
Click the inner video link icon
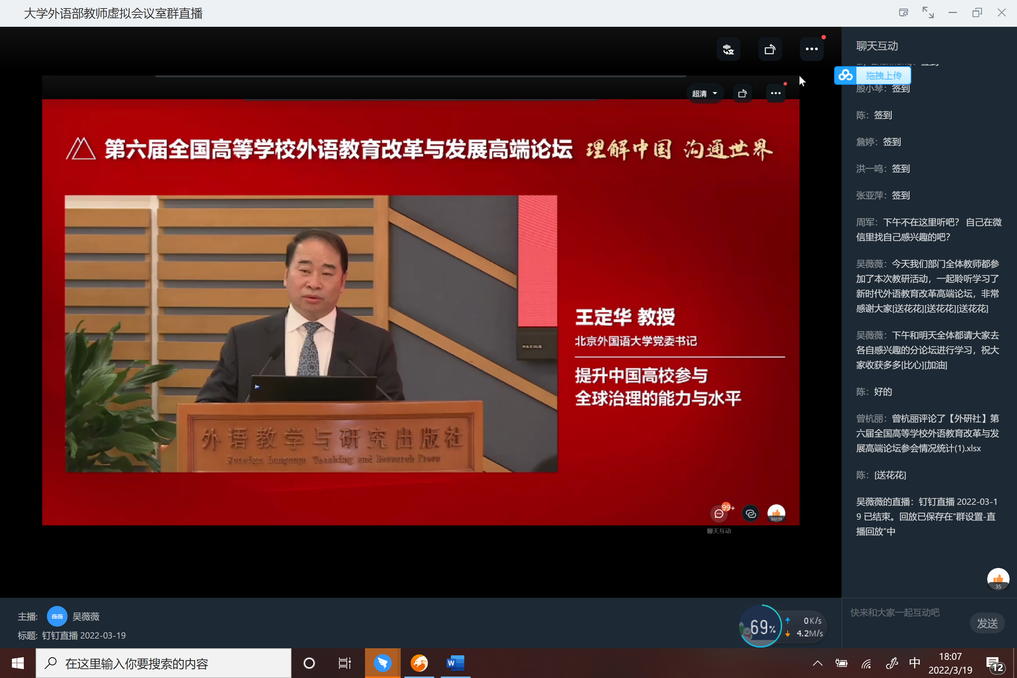pyautogui.click(x=750, y=514)
